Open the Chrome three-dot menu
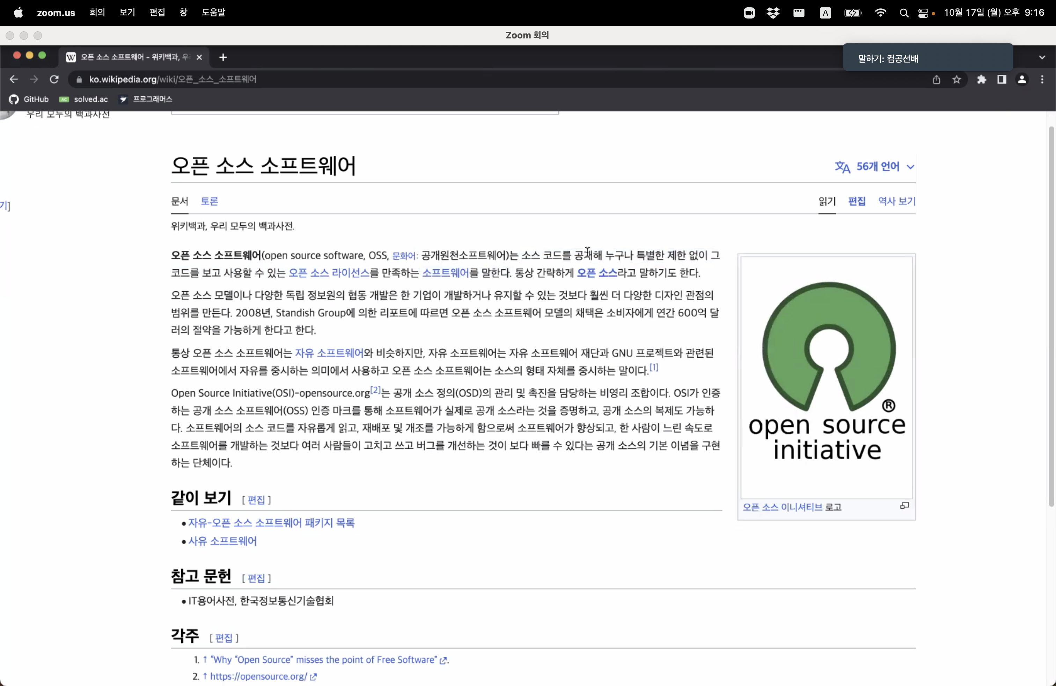 point(1042,79)
